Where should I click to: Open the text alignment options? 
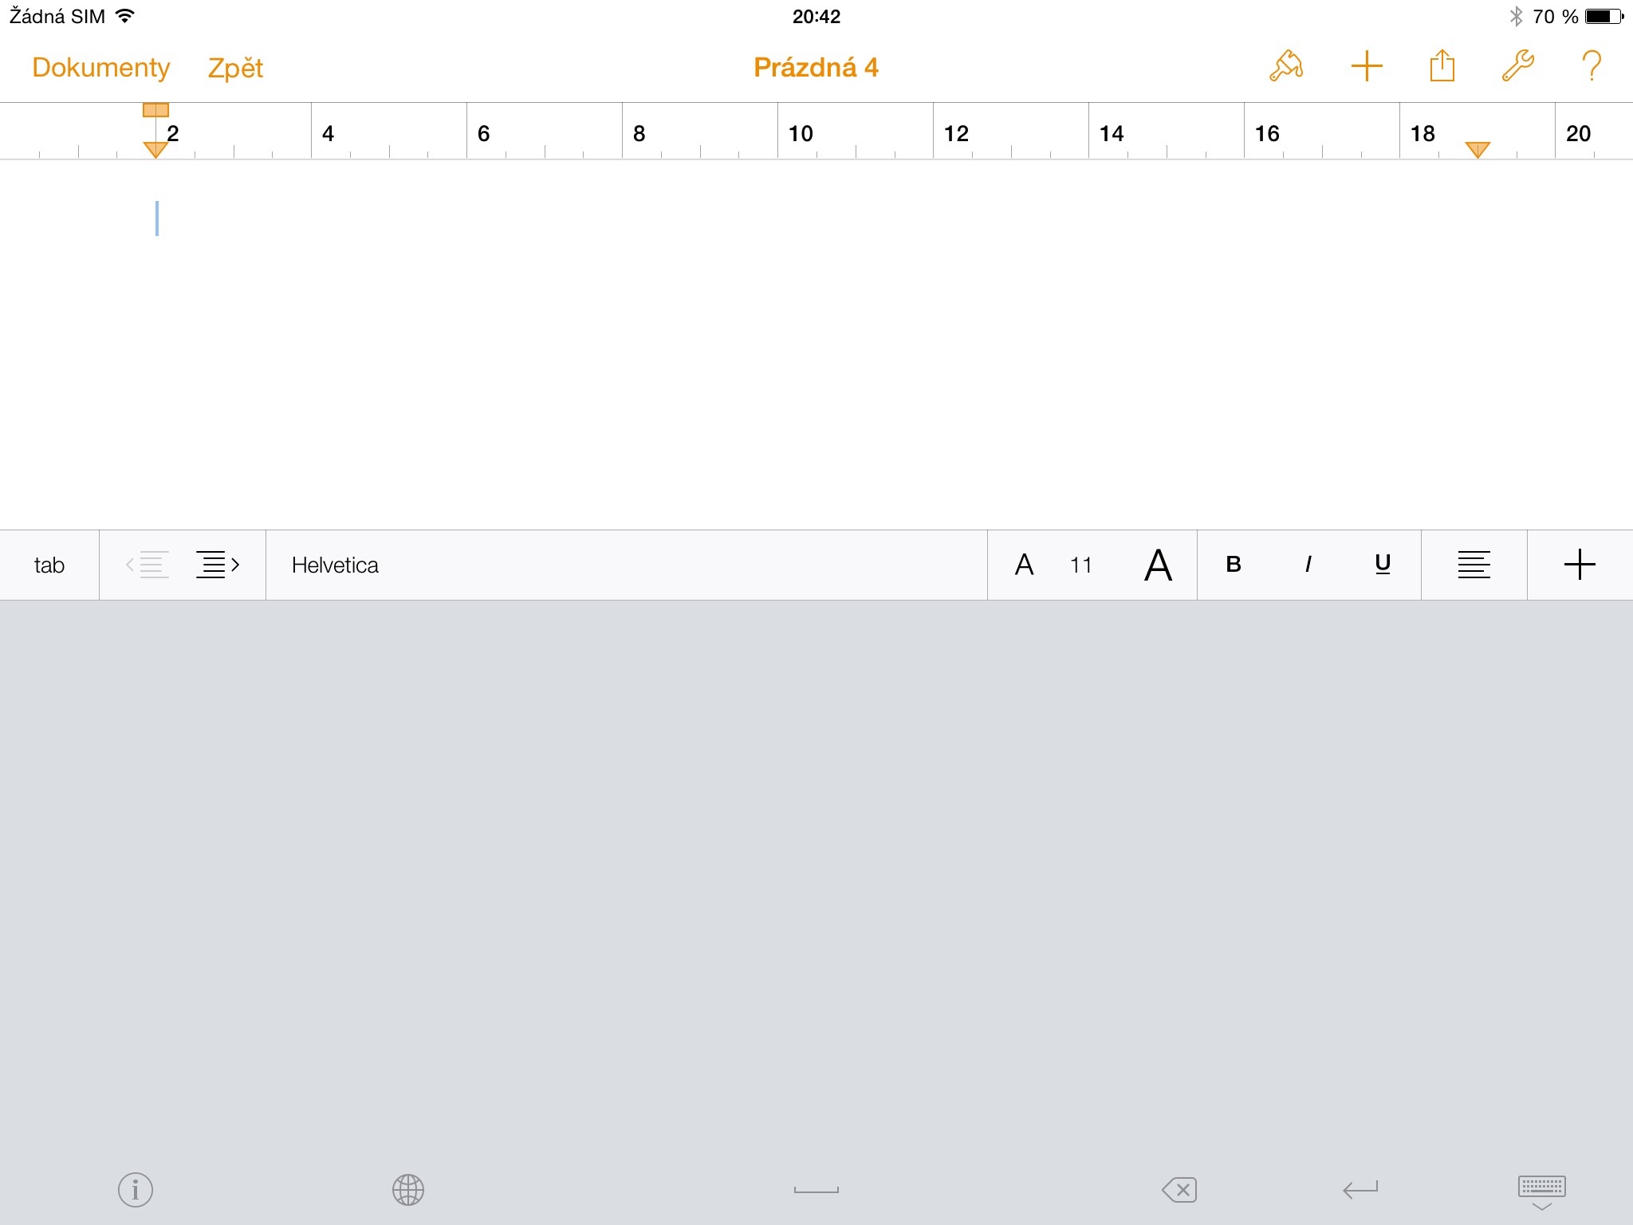1474,565
